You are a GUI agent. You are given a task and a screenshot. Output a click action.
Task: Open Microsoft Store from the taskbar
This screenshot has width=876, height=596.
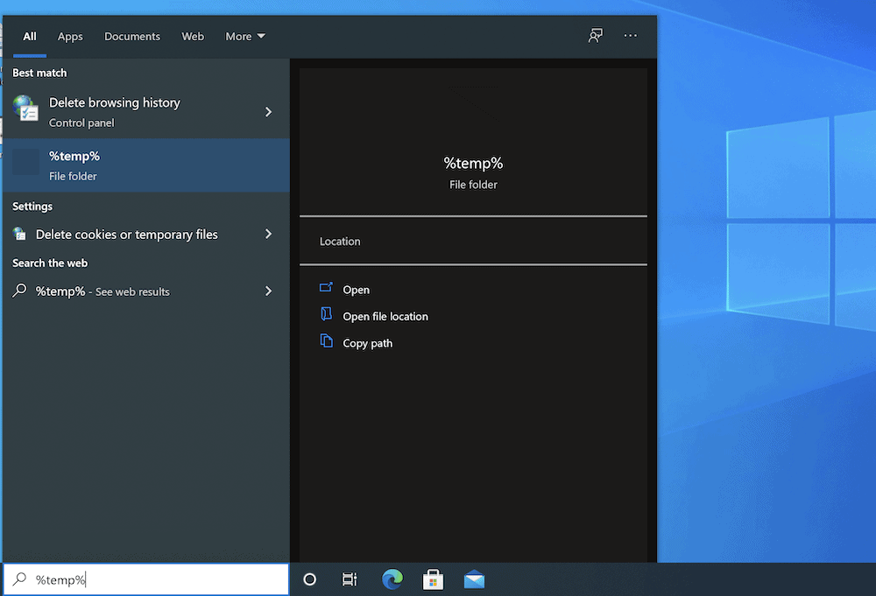[433, 579]
